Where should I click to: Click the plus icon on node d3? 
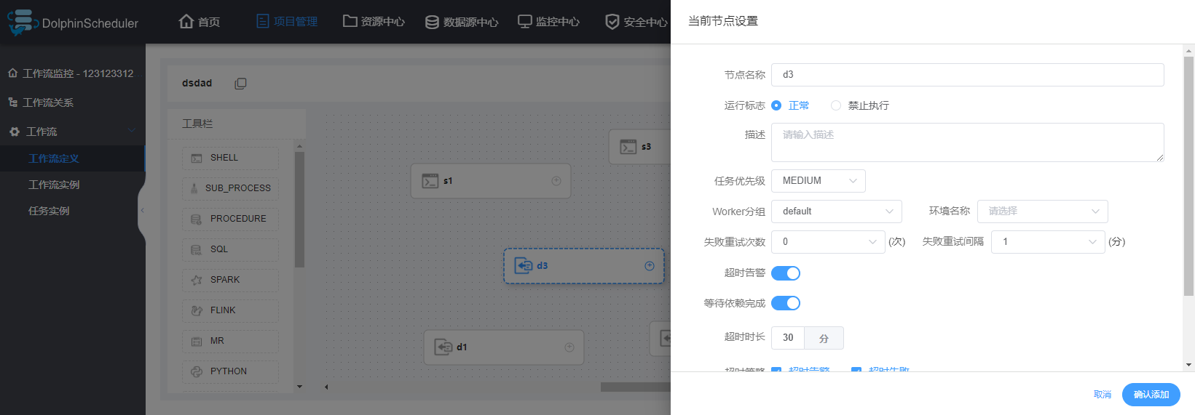tap(650, 266)
